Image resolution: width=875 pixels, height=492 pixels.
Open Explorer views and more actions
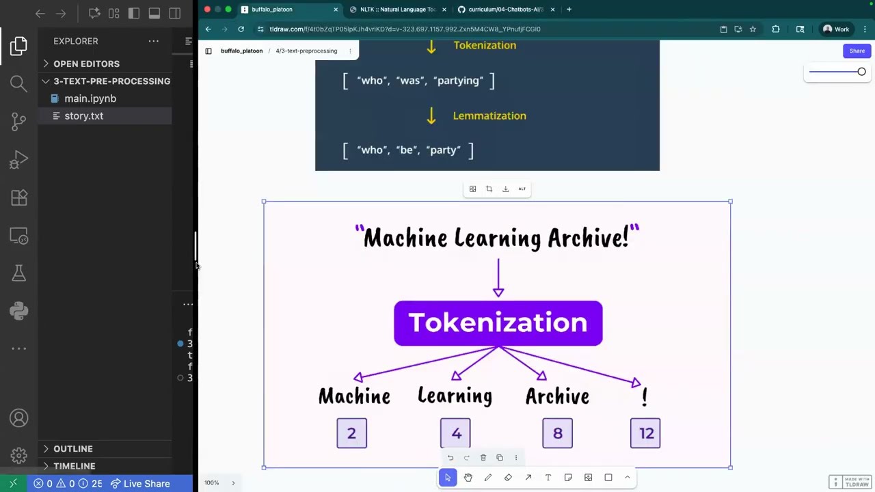click(154, 41)
